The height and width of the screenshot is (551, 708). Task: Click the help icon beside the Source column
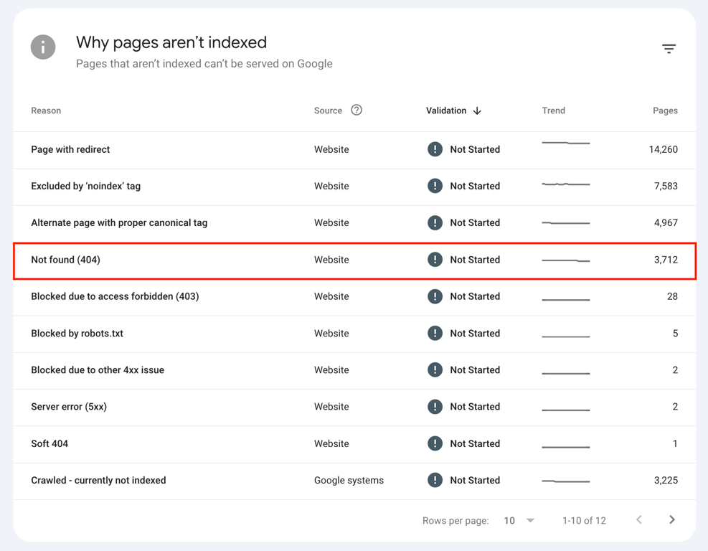(356, 110)
